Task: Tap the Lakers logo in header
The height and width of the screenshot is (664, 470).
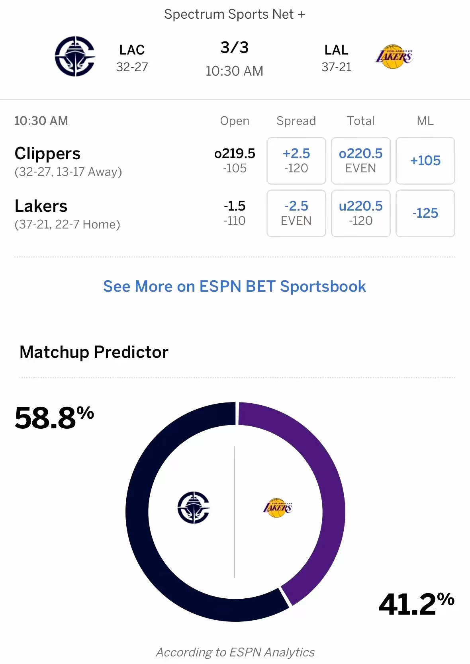Action: click(394, 57)
